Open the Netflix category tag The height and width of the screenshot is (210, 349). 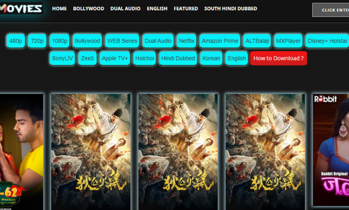tap(187, 41)
